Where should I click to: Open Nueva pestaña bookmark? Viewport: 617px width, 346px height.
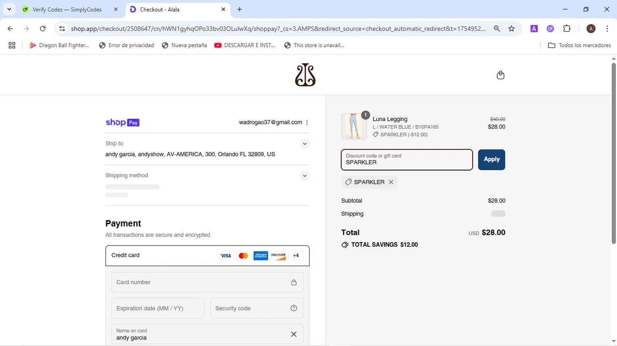coord(184,46)
